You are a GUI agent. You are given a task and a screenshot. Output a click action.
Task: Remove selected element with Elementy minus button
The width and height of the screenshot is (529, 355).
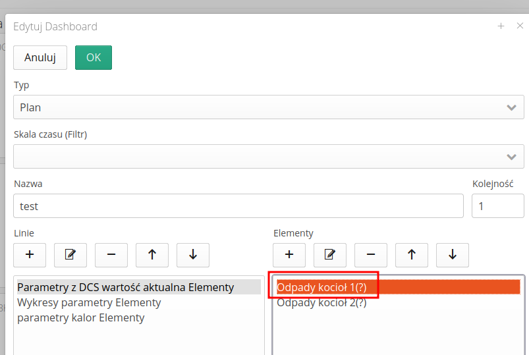(371, 254)
